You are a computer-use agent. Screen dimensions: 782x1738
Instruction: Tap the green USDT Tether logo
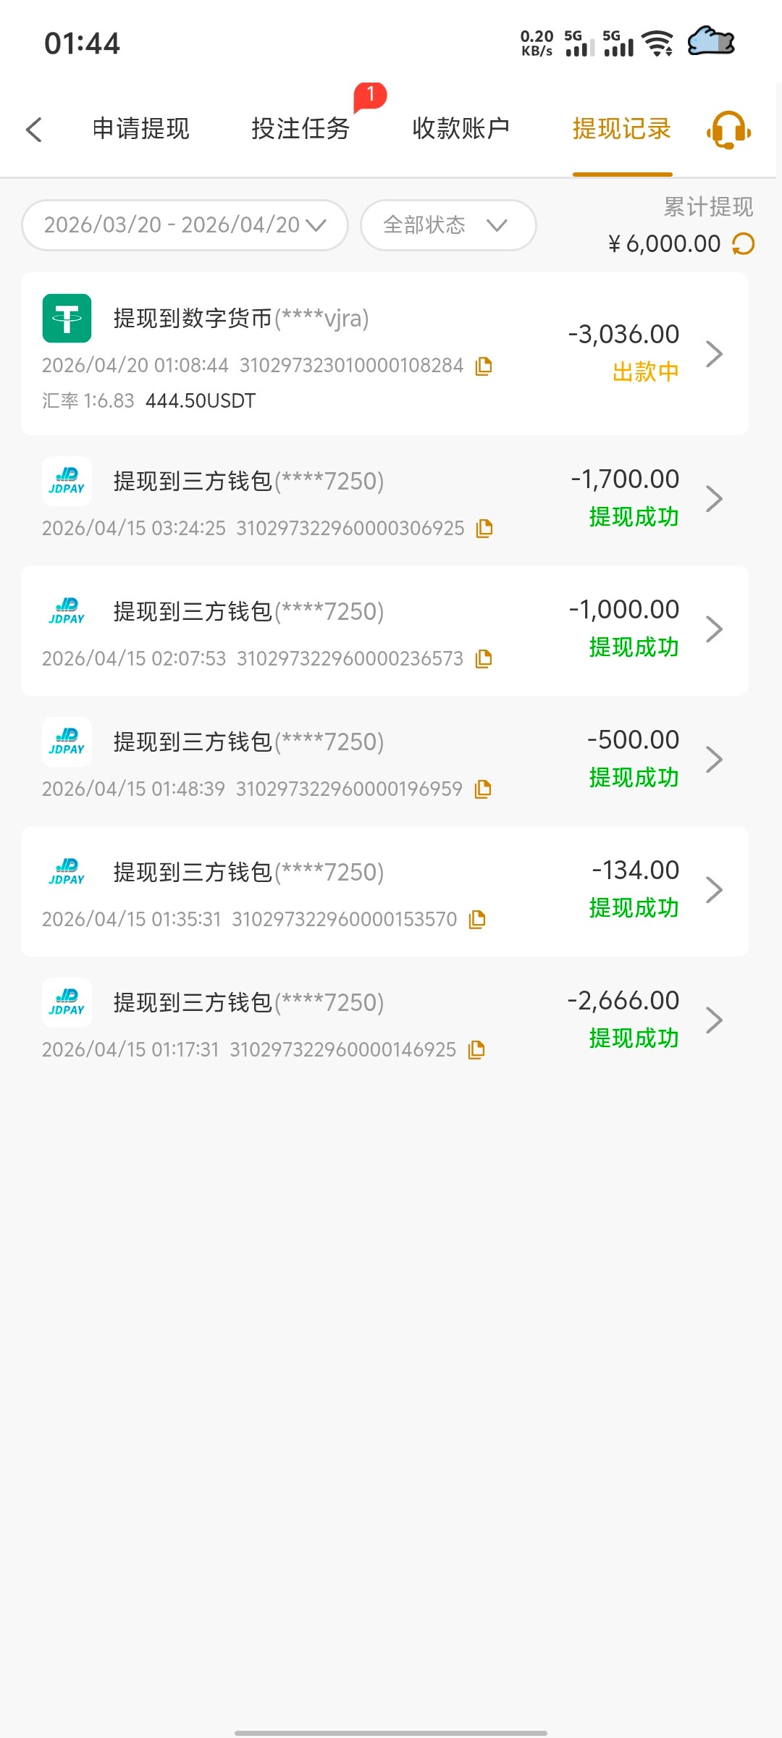67,318
